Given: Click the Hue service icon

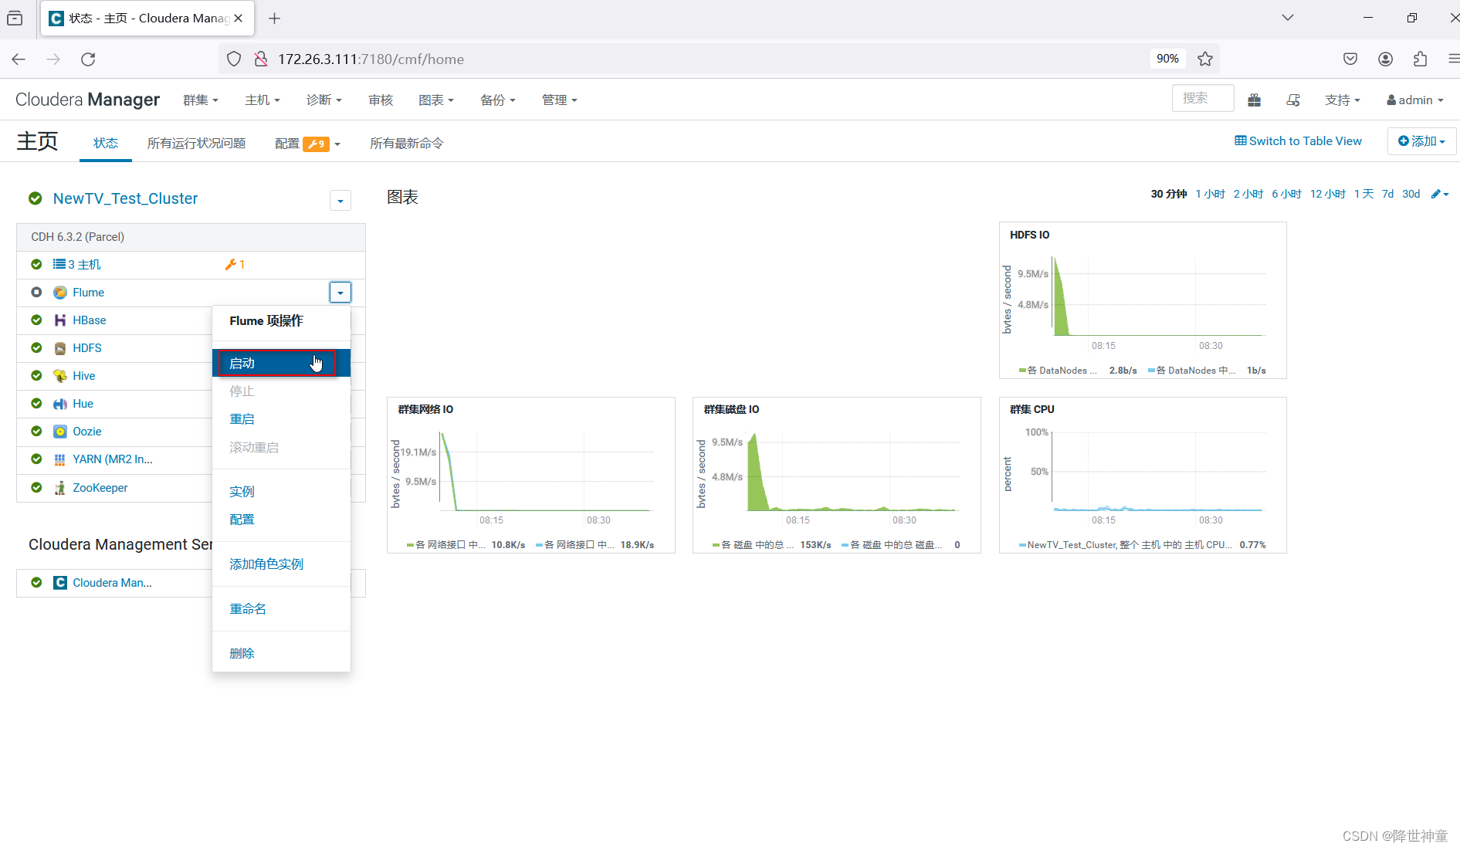Looking at the screenshot, I should coord(60,404).
